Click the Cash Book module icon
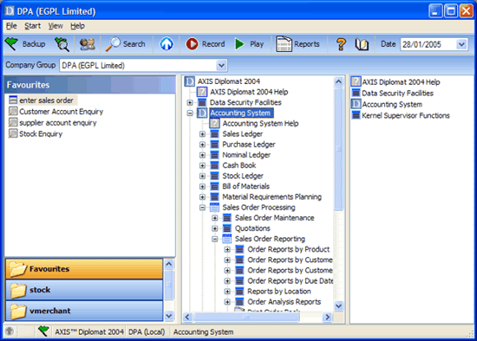Screen dimensions: 477x341 [214, 165]
